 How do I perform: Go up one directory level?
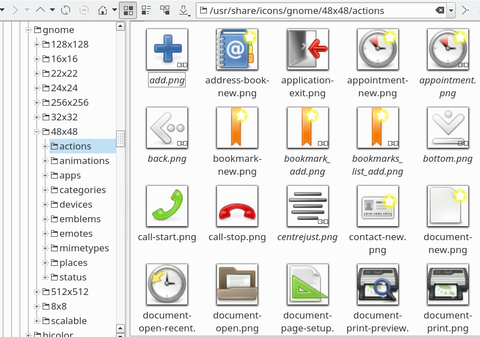[40, 10]
